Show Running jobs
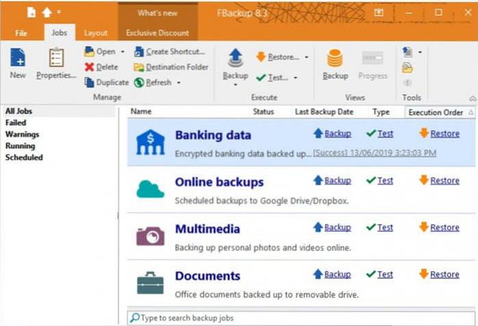 (20, 146)
